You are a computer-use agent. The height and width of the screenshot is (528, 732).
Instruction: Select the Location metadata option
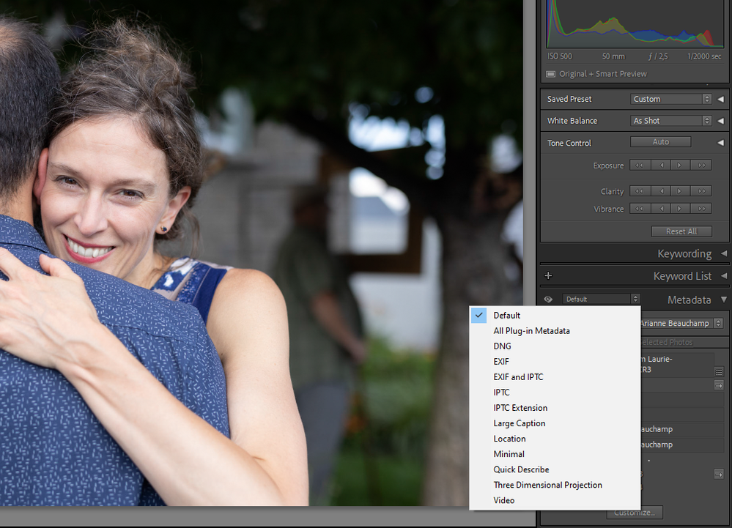point(509,439)
